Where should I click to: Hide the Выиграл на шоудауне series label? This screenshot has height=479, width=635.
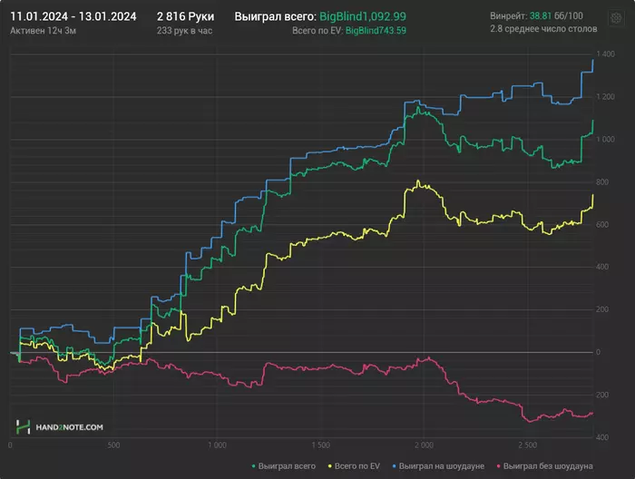coord(442,466)
